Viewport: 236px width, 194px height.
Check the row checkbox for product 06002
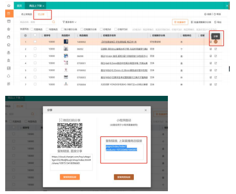point(35,49)
